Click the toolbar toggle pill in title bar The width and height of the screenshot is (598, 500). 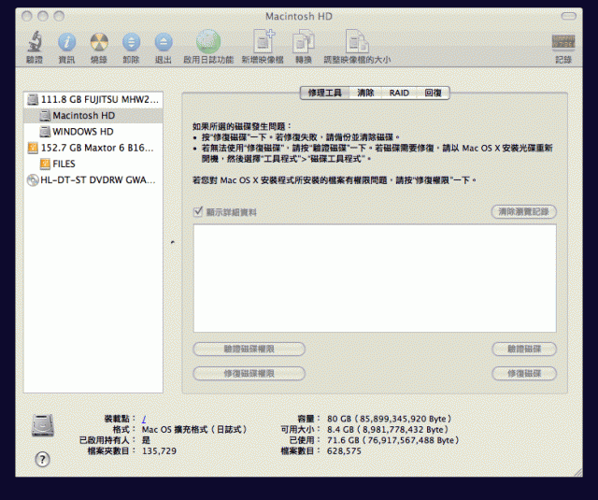(568, 16)
